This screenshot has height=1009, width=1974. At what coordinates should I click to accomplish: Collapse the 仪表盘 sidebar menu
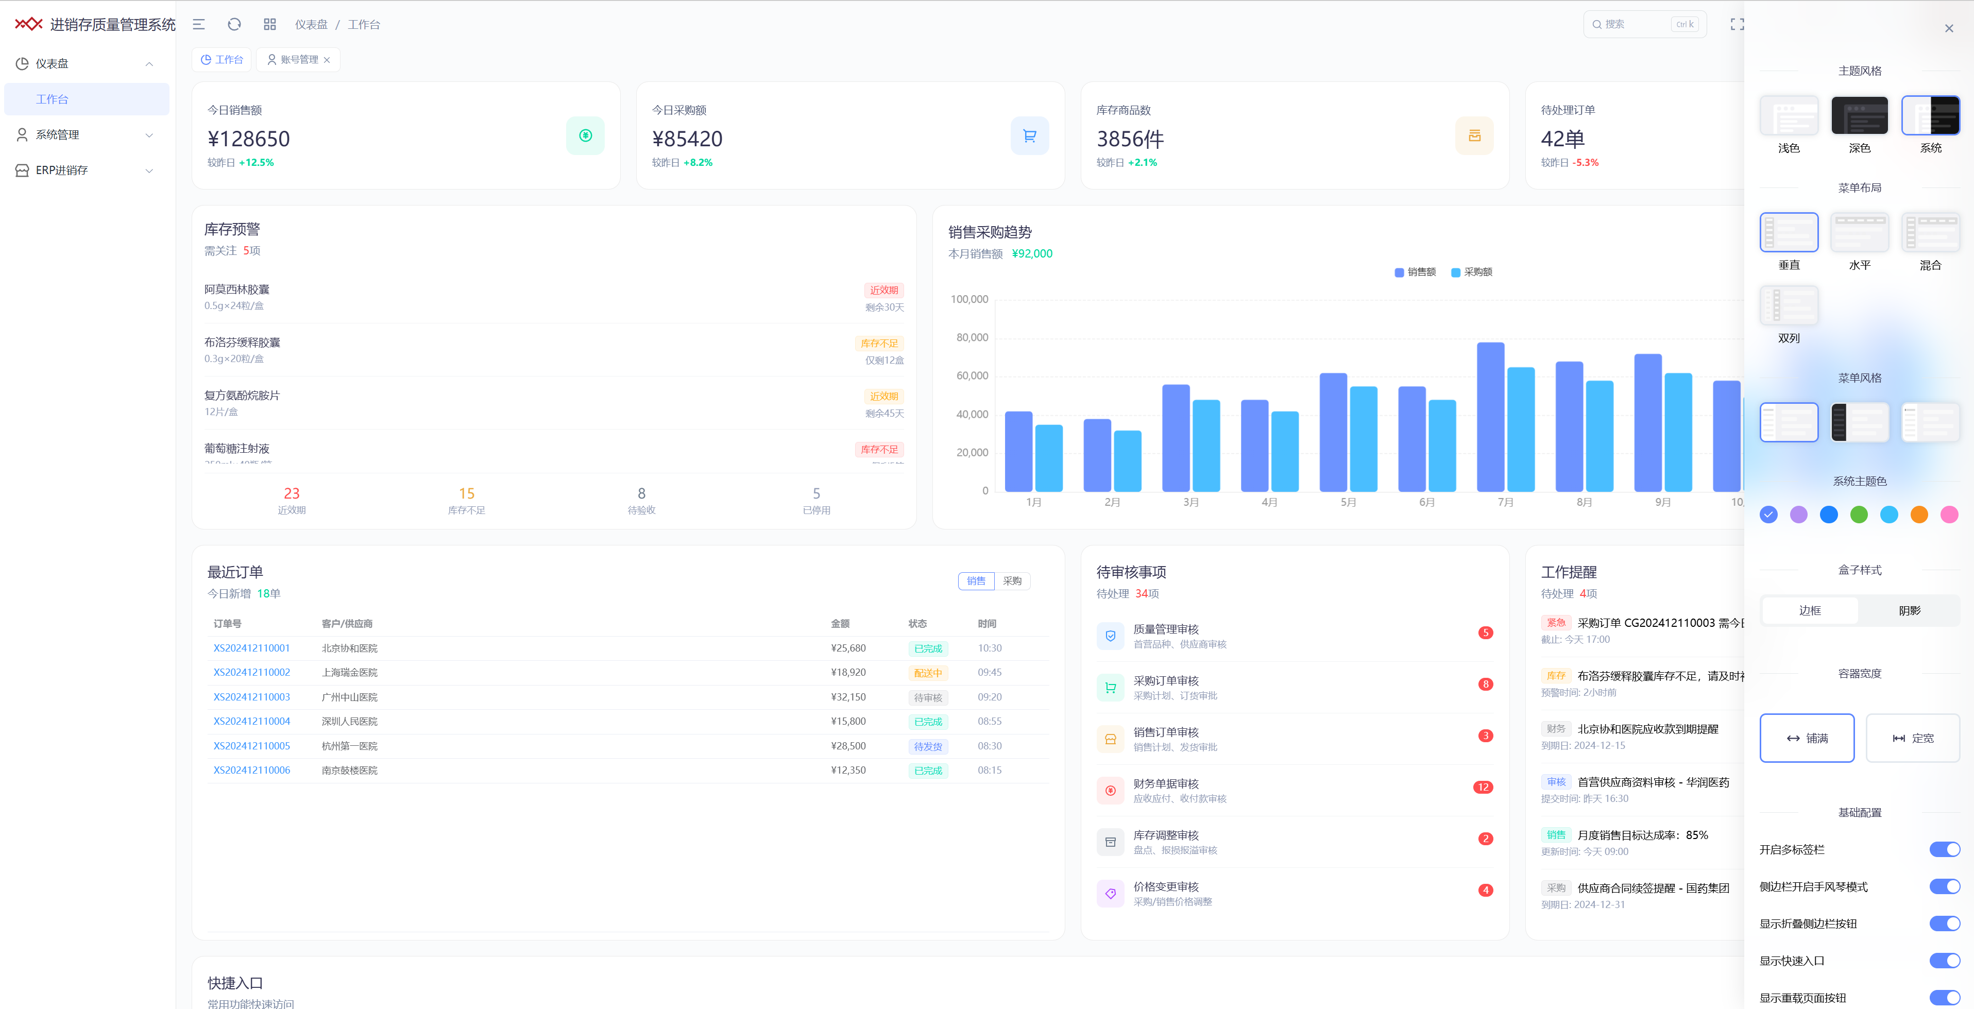click(x=87, y=63)
